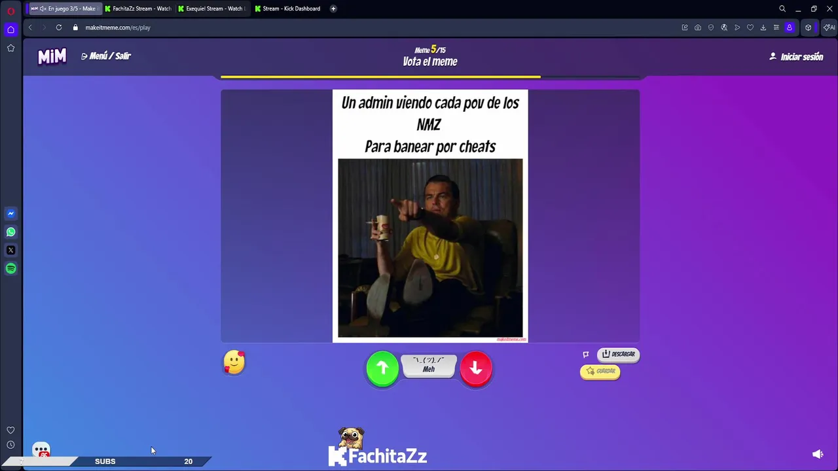Image resolution: width=838 pixels, height=471 pixels.
Task: Upvote the meme with the green arrow
Action: 382,368
